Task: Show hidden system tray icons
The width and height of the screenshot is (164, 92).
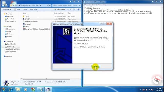Action: 140,90
